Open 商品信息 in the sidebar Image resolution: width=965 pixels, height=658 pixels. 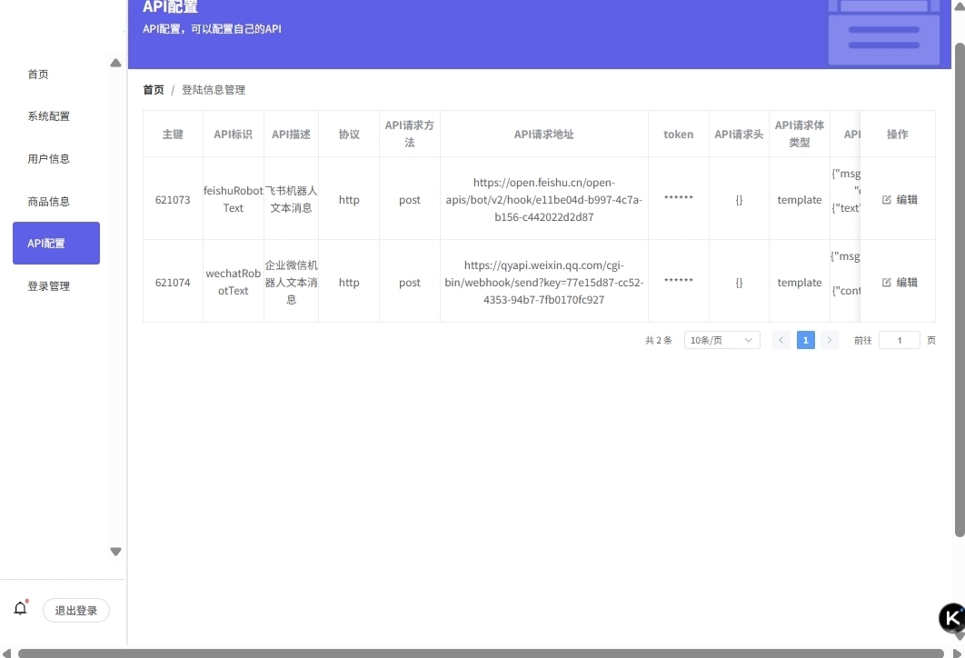48,202
